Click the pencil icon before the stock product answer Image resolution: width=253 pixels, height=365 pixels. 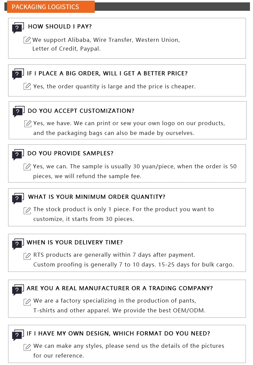point(27,210)
